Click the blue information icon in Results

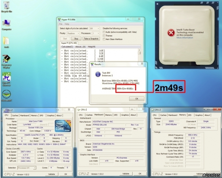point(98,74)
